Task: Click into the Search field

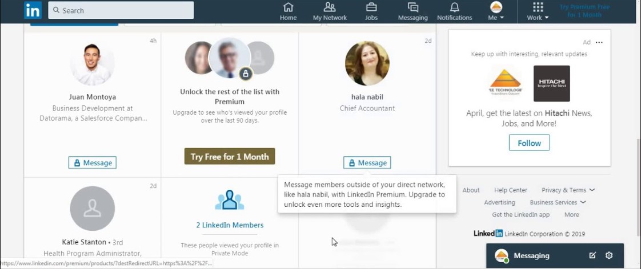Action: coord(121,10)
